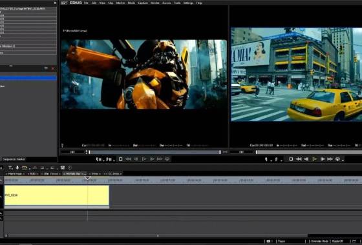Step to previous frame in right Recorder
The height and width of the screenshot is (245, 362).
click(x=306, y=159)
